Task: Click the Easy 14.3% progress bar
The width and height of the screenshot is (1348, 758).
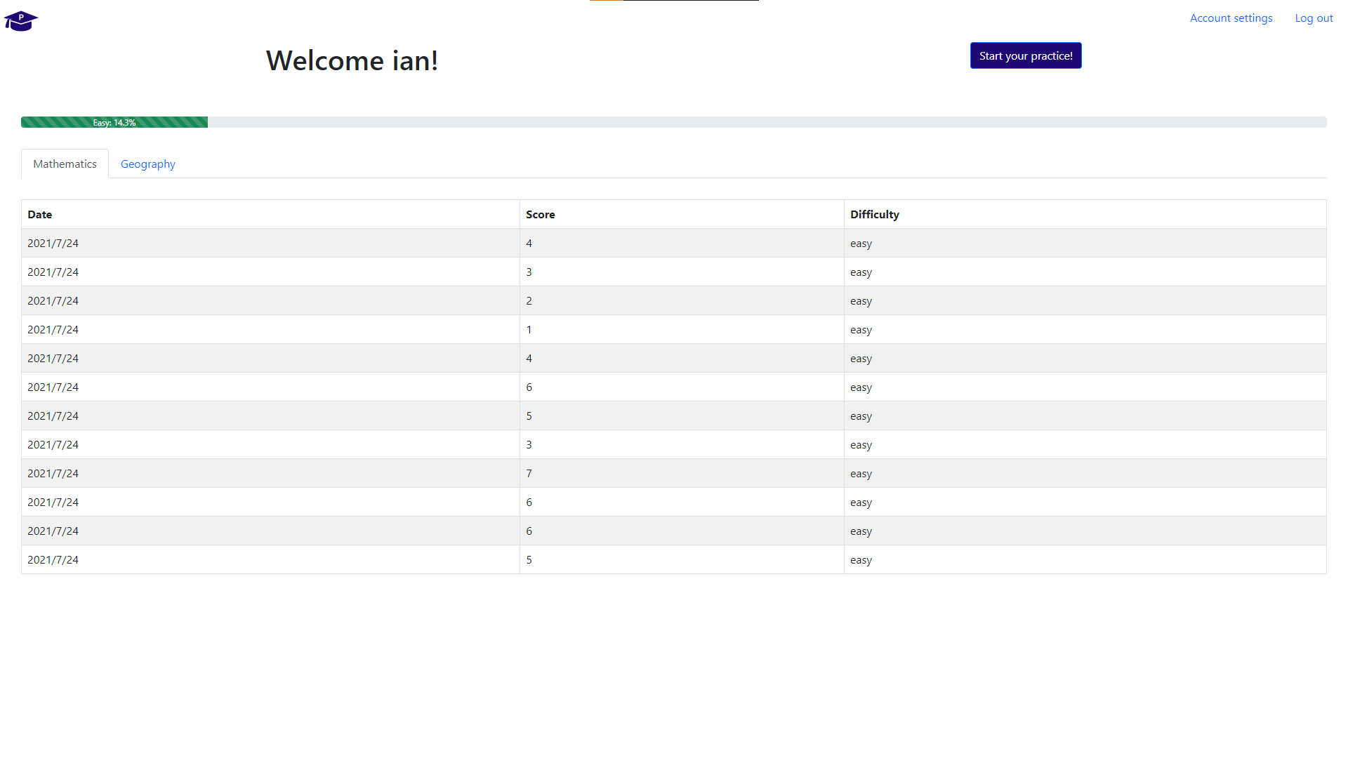Action: click(114, 122)
